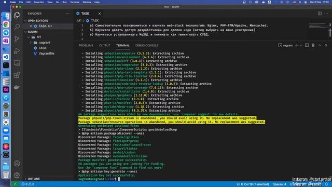The image size is (332, 187).
Task: Open Adobe XD from the Dock
Action: pyautogui.click(x=6, y=89)
